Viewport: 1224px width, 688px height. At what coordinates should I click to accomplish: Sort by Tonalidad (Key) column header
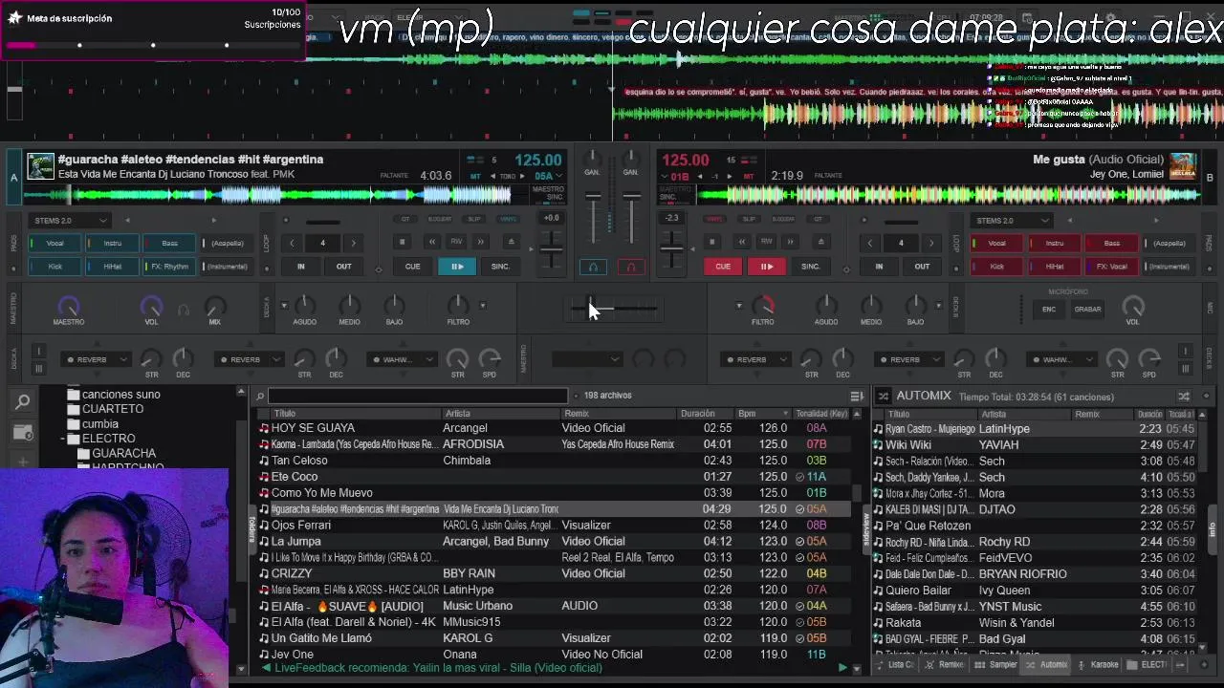point(821,414)
